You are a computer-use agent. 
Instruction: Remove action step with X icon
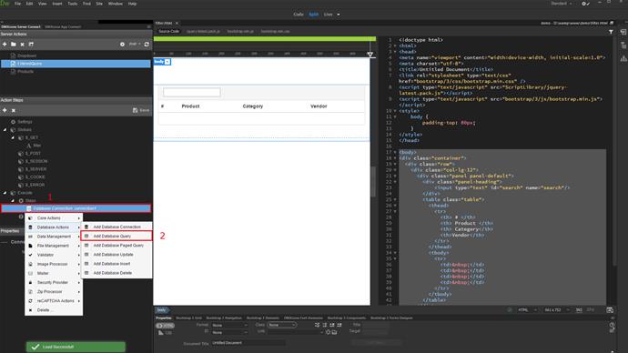[x=14, y=110]
